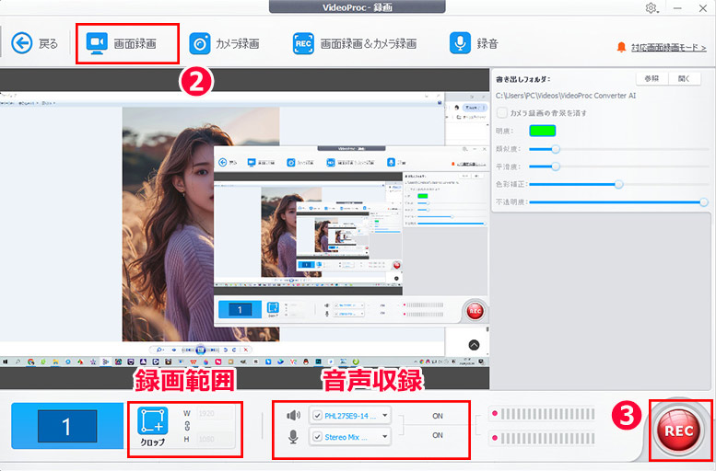716x471 pixels.
Task: Switch to the カメラ録画 camera recording tab
Action: 224,43
